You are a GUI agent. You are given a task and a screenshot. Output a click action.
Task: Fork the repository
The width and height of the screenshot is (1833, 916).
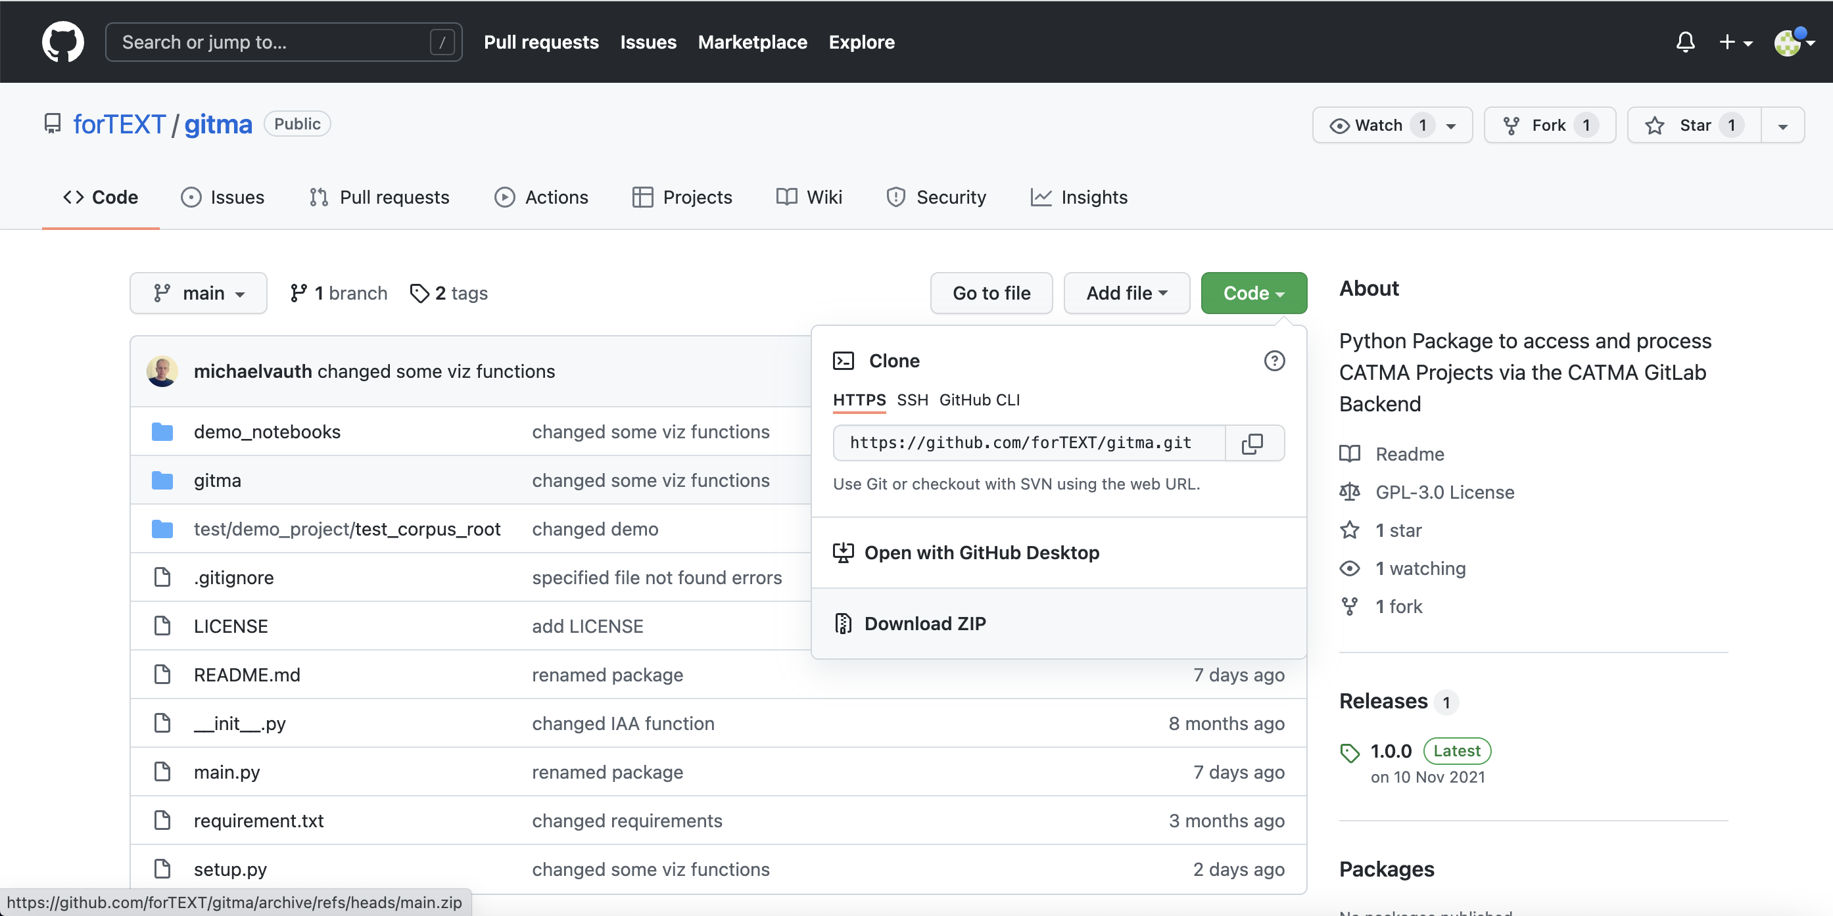click(x=1549, y=125)
